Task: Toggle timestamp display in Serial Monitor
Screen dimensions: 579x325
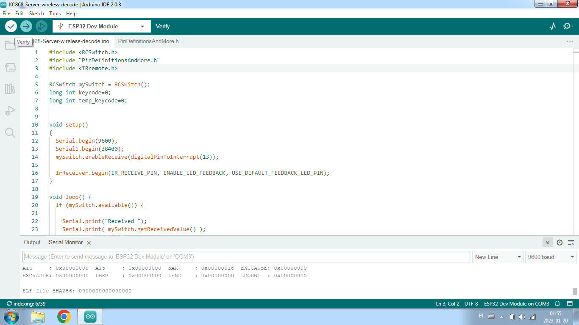Action: point(560,242)
